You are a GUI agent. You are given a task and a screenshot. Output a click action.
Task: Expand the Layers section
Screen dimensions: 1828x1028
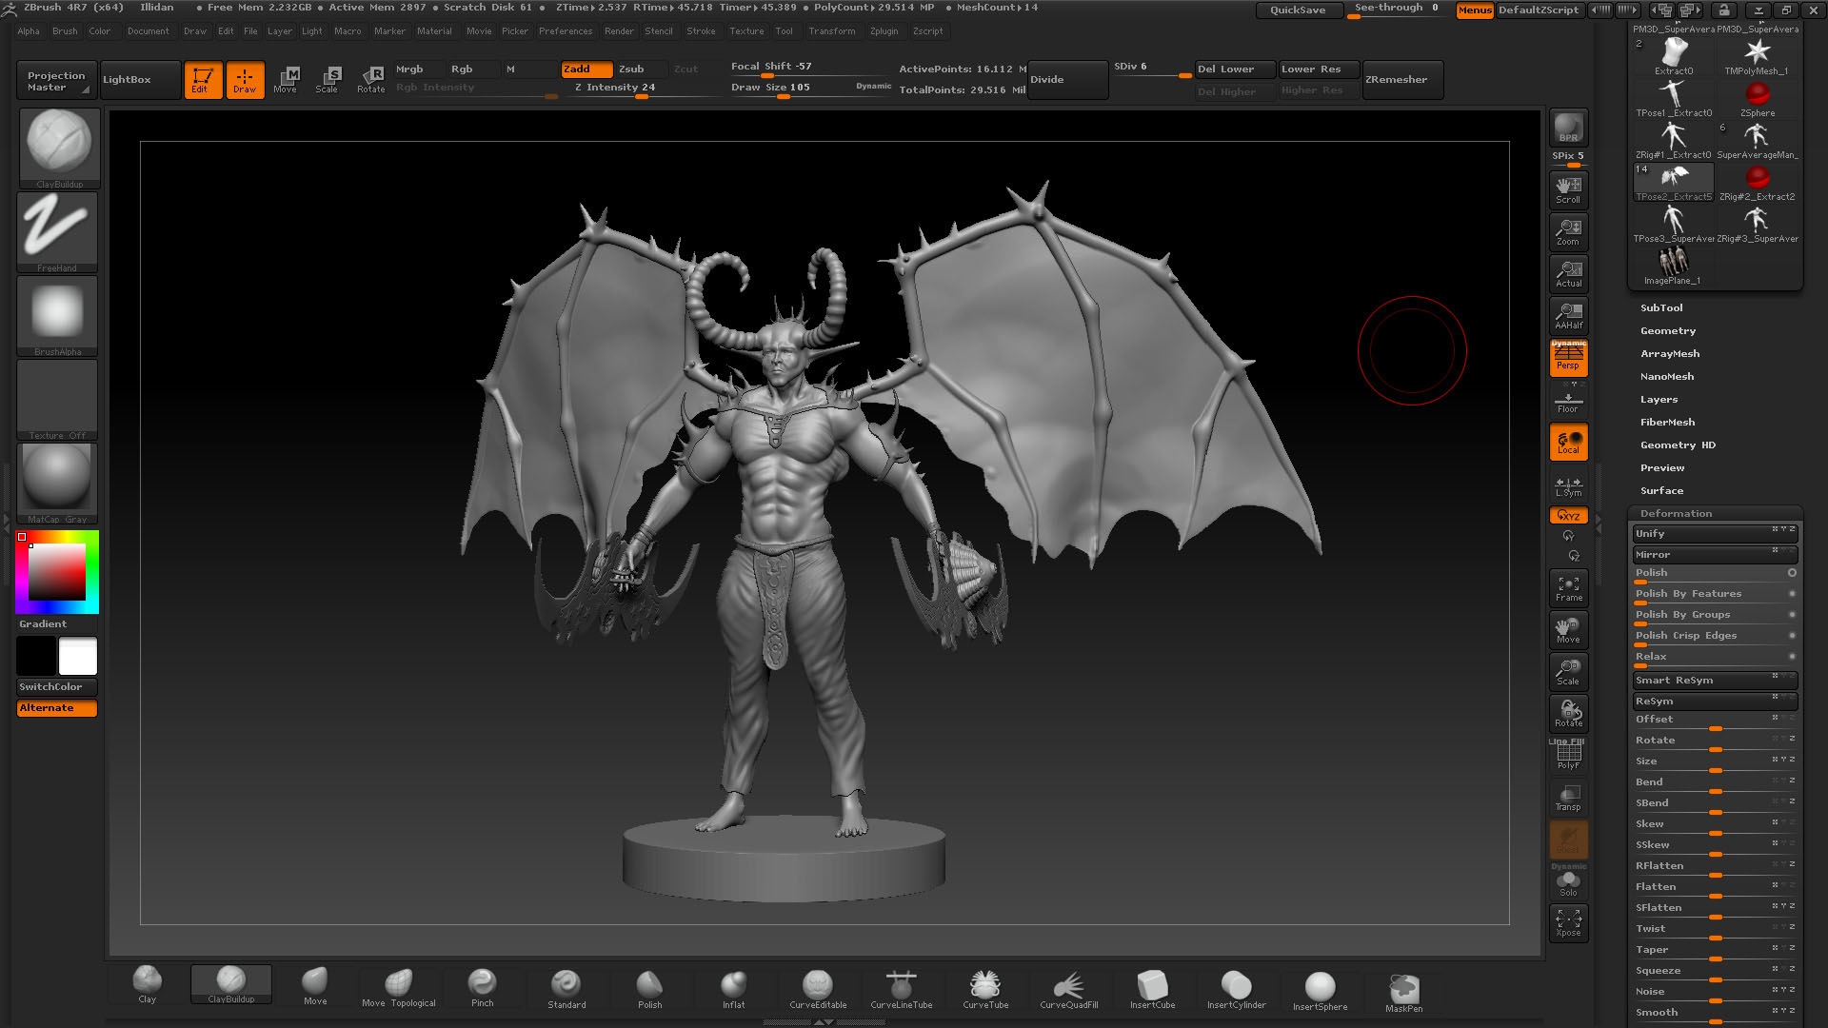(1659, 399)
